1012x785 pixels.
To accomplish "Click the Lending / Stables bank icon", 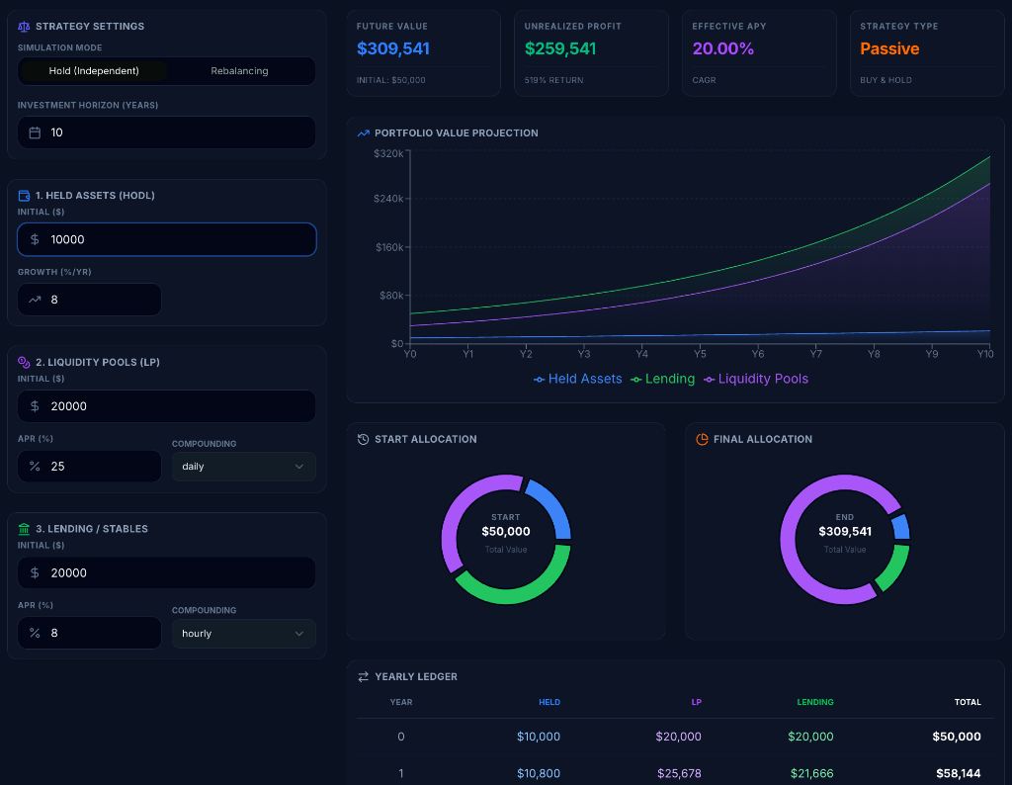I will (26, 528).
